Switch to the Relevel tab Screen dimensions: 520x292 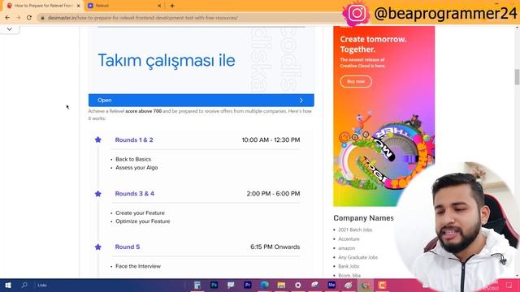124,6
